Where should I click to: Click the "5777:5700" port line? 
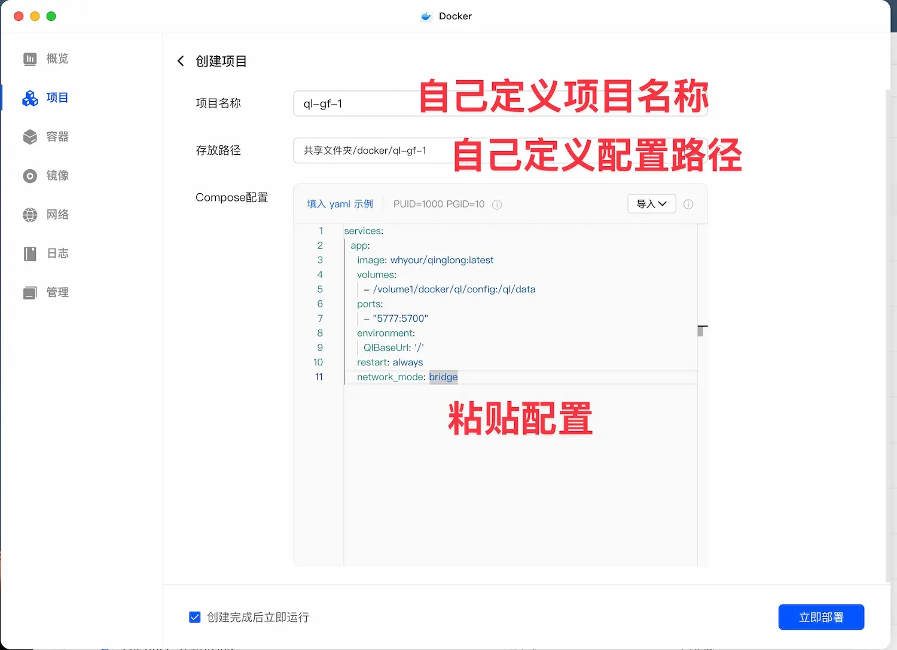[396, 319]
